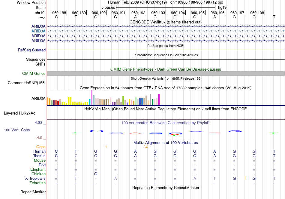Click the 100 Vert. Cons label
Image resolution: width=285 pixels, height=199 pixels.
pos(17,130)
